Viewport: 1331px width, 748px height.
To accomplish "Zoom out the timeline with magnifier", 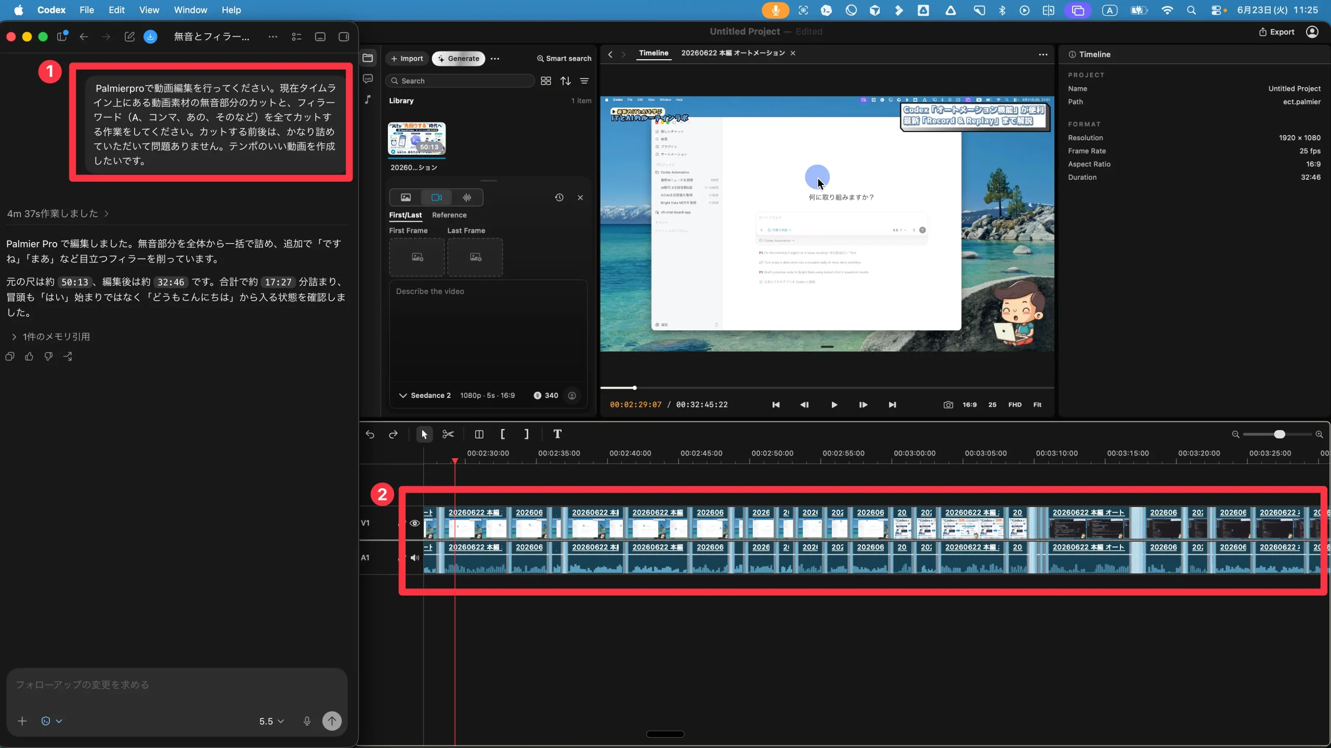I will click(1235, 434).
